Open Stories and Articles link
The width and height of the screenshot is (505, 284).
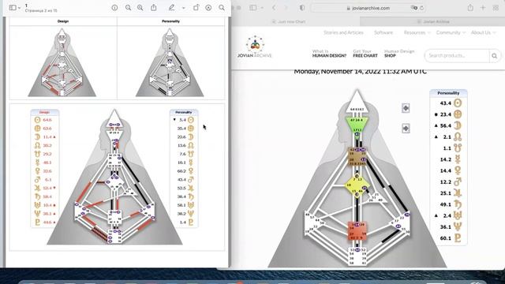(343, 32)
